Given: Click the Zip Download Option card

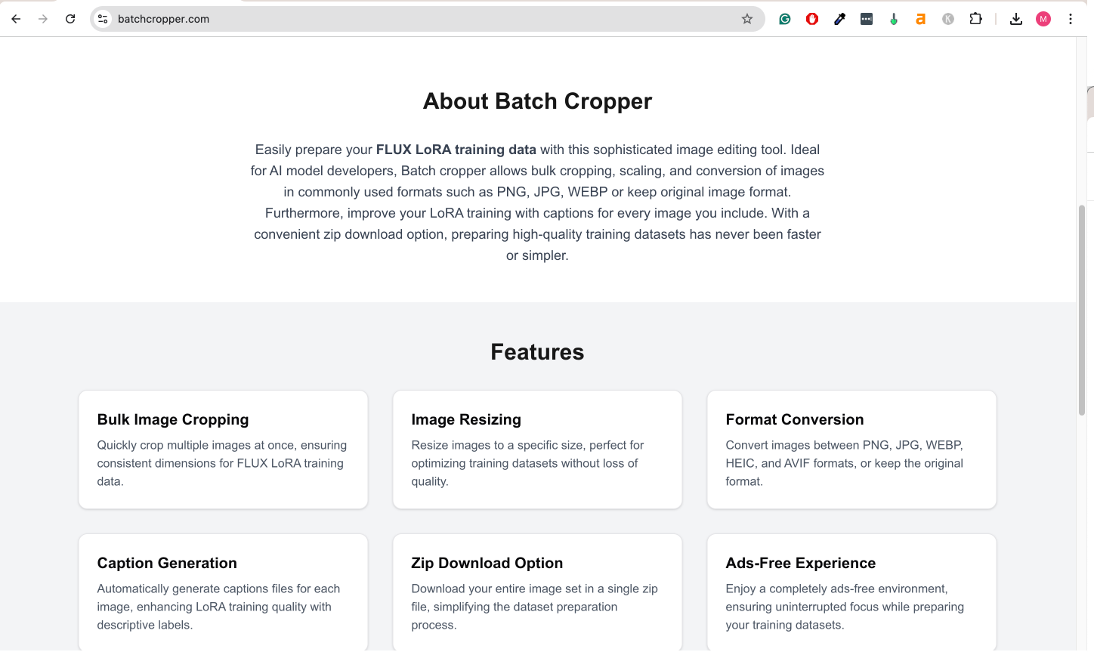Looking at the screenshot, I should 537,592.
